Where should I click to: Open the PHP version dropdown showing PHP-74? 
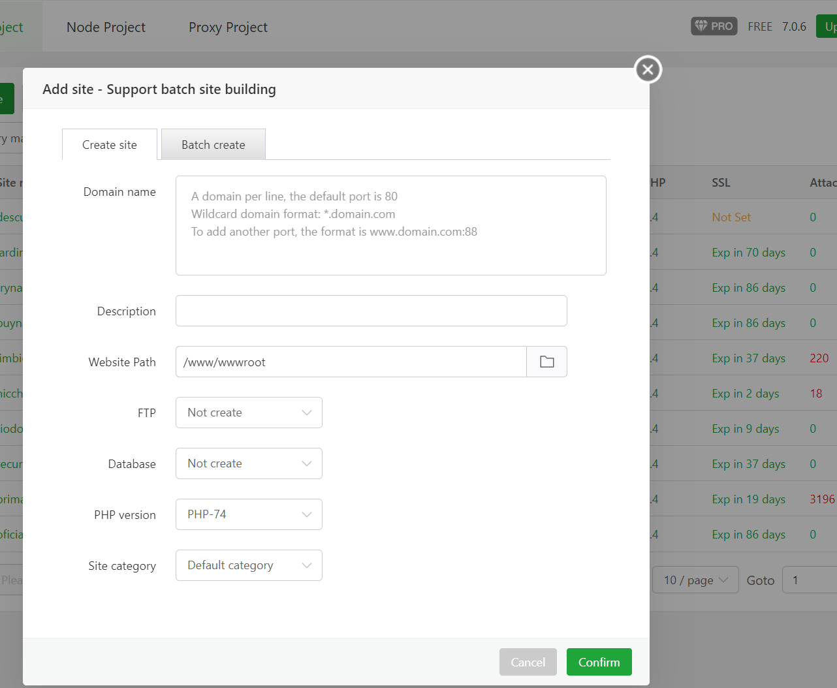pos(248,514)
